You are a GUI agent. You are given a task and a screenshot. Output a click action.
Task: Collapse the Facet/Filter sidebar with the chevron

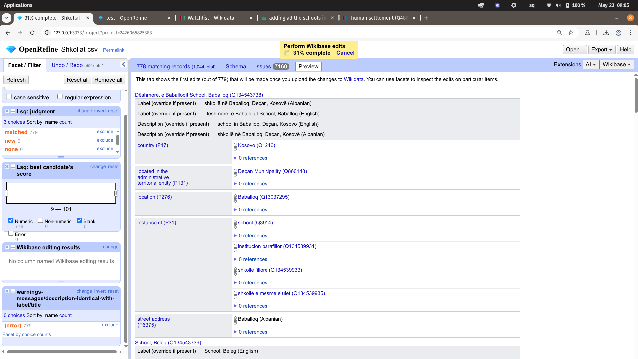coord(123,64)
